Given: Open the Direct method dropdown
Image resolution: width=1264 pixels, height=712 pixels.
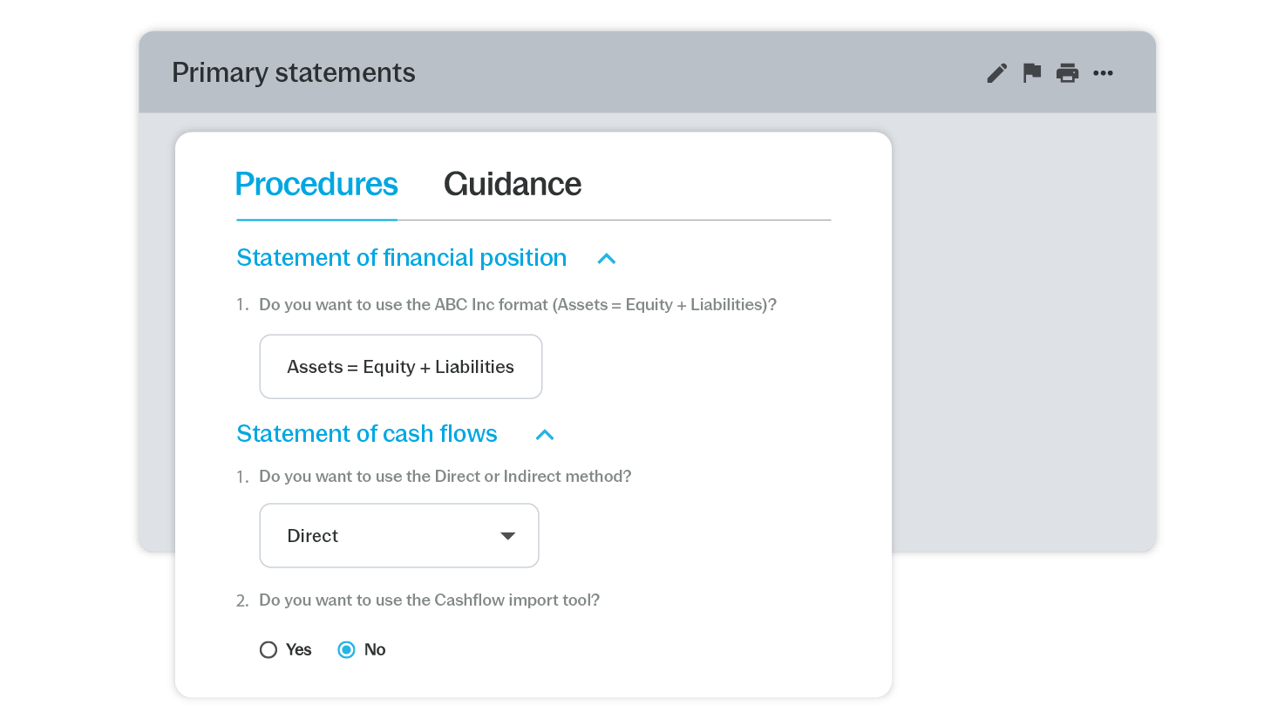Looking at the screenshot, I should [399, 535].
